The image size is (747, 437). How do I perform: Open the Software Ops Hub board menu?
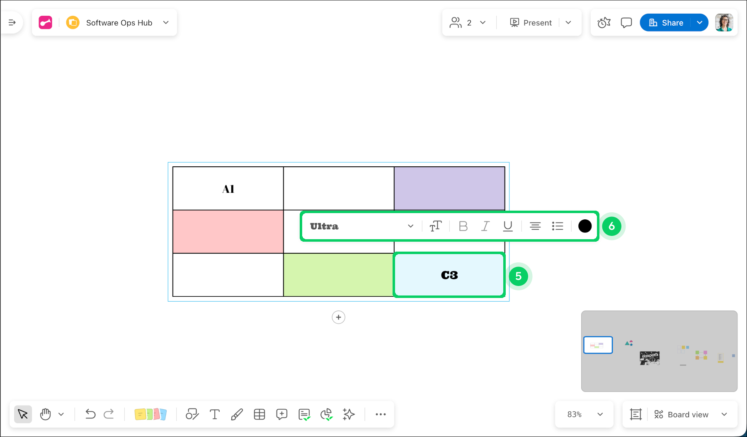tap(119, 23)
